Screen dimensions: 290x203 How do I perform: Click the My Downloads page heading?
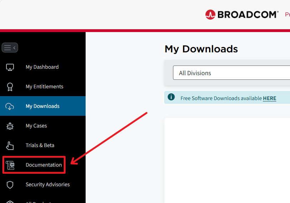[x=201, y=49]
